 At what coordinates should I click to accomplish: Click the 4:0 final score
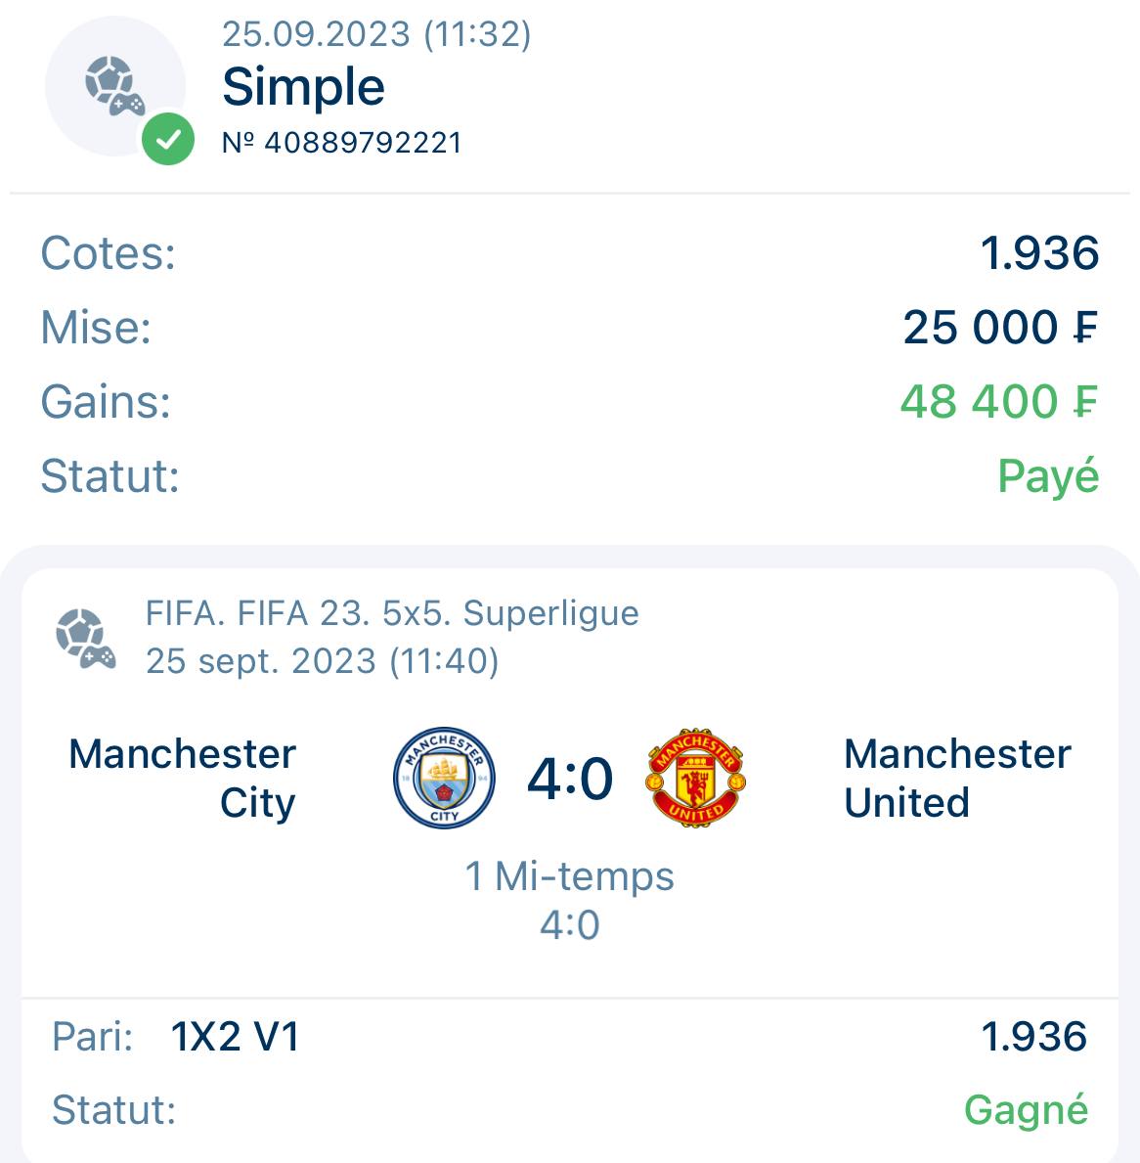[x=570, y=779]
